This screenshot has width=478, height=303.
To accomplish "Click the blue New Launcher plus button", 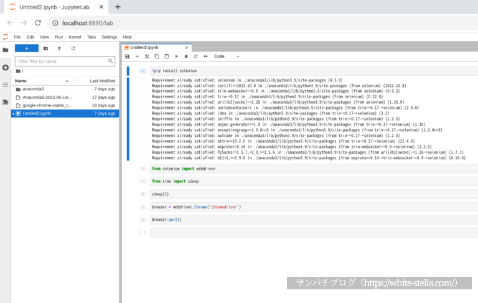I will pos(27,49).
